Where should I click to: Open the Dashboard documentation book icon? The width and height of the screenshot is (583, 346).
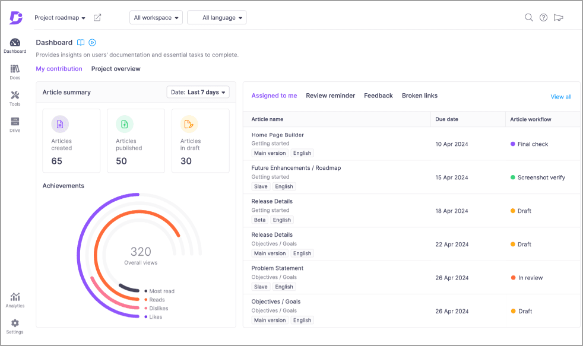(x=81, y=42)
